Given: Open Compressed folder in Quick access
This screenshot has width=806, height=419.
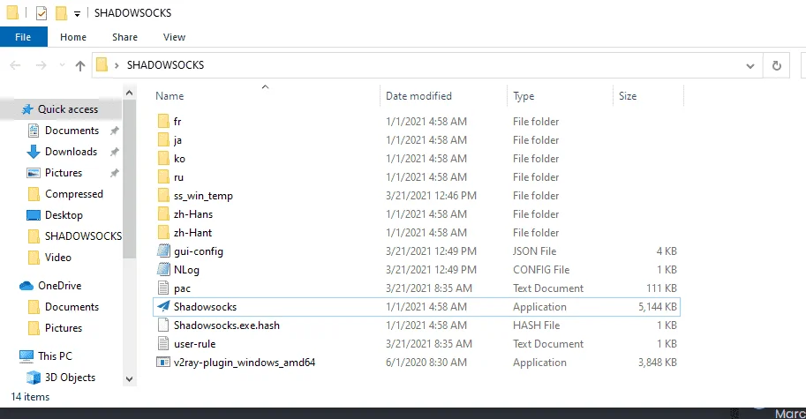Looking at the screenshot, I should point(74,194).
